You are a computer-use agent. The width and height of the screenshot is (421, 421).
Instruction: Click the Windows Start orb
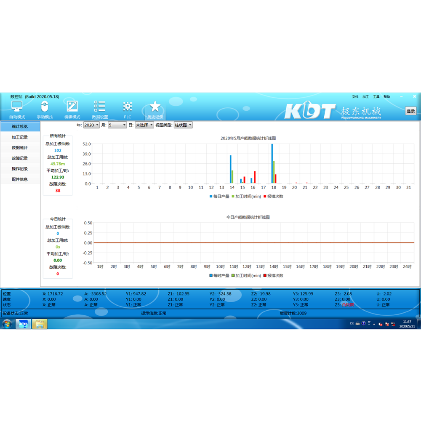7,324
